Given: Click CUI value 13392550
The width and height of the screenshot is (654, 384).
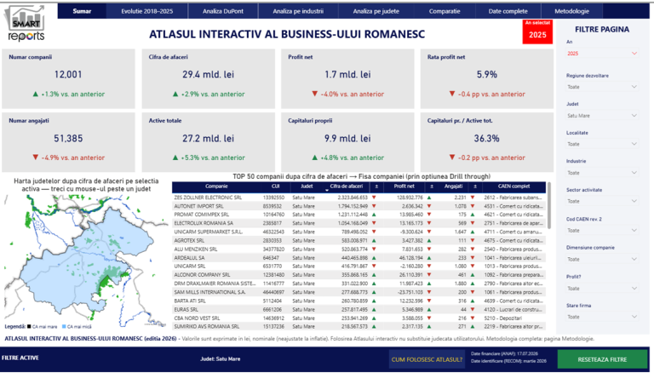Looking at the screenshot, I should [x=273, y=198].
